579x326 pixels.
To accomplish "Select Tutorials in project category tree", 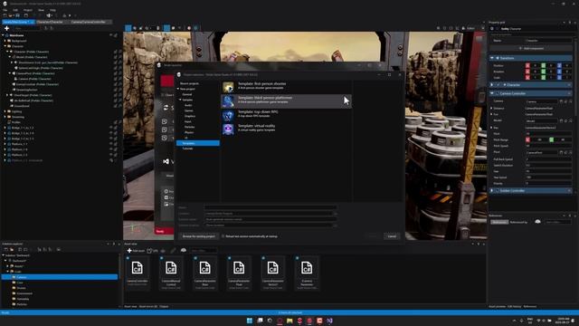I will (x=188, y=149).
